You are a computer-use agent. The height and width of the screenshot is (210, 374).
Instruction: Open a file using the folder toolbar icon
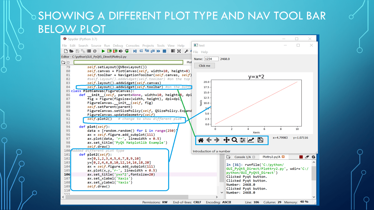click(x=72, y=51)
